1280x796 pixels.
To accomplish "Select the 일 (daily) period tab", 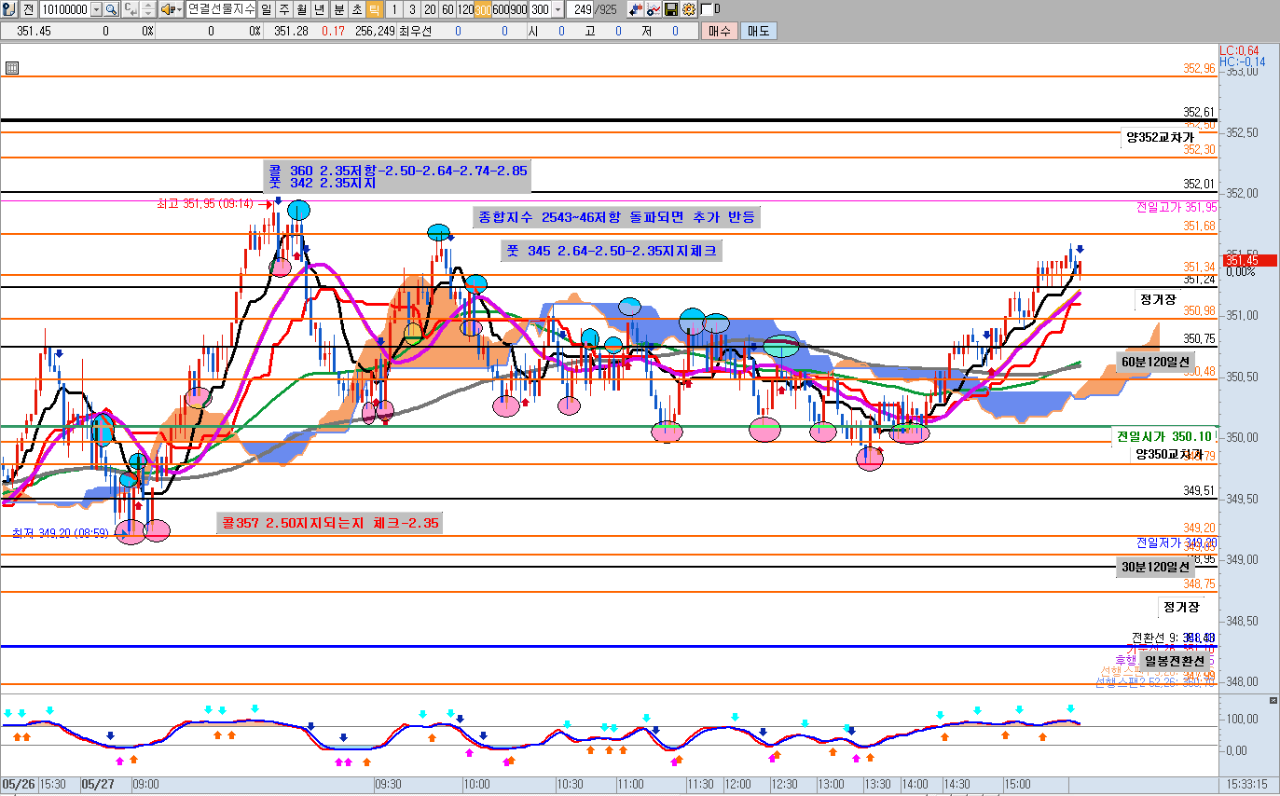I will point(266,9).
